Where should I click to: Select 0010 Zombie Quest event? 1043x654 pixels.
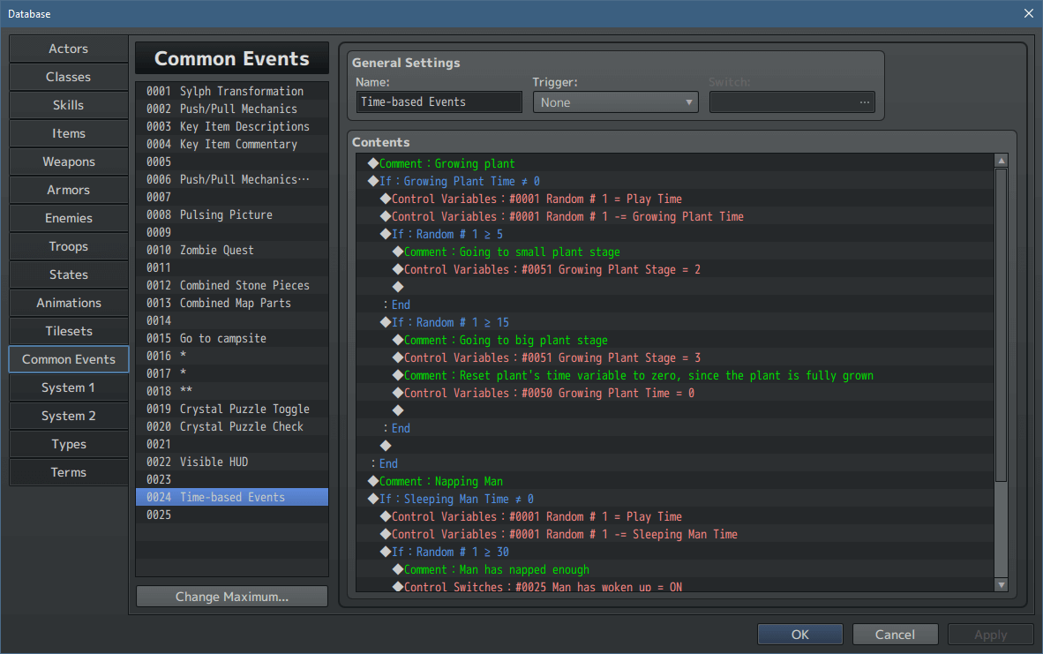(232, 250)
